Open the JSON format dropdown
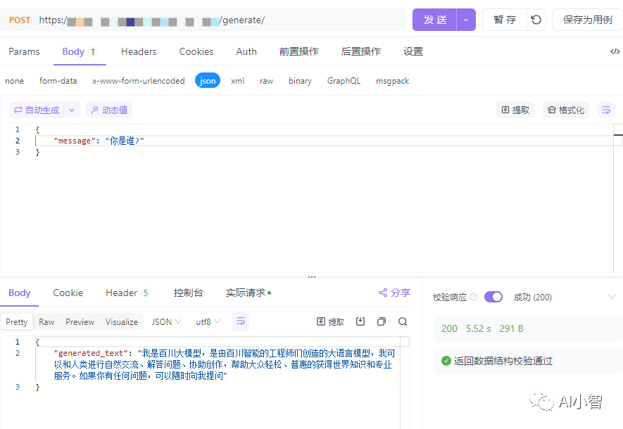 [166, 322]
